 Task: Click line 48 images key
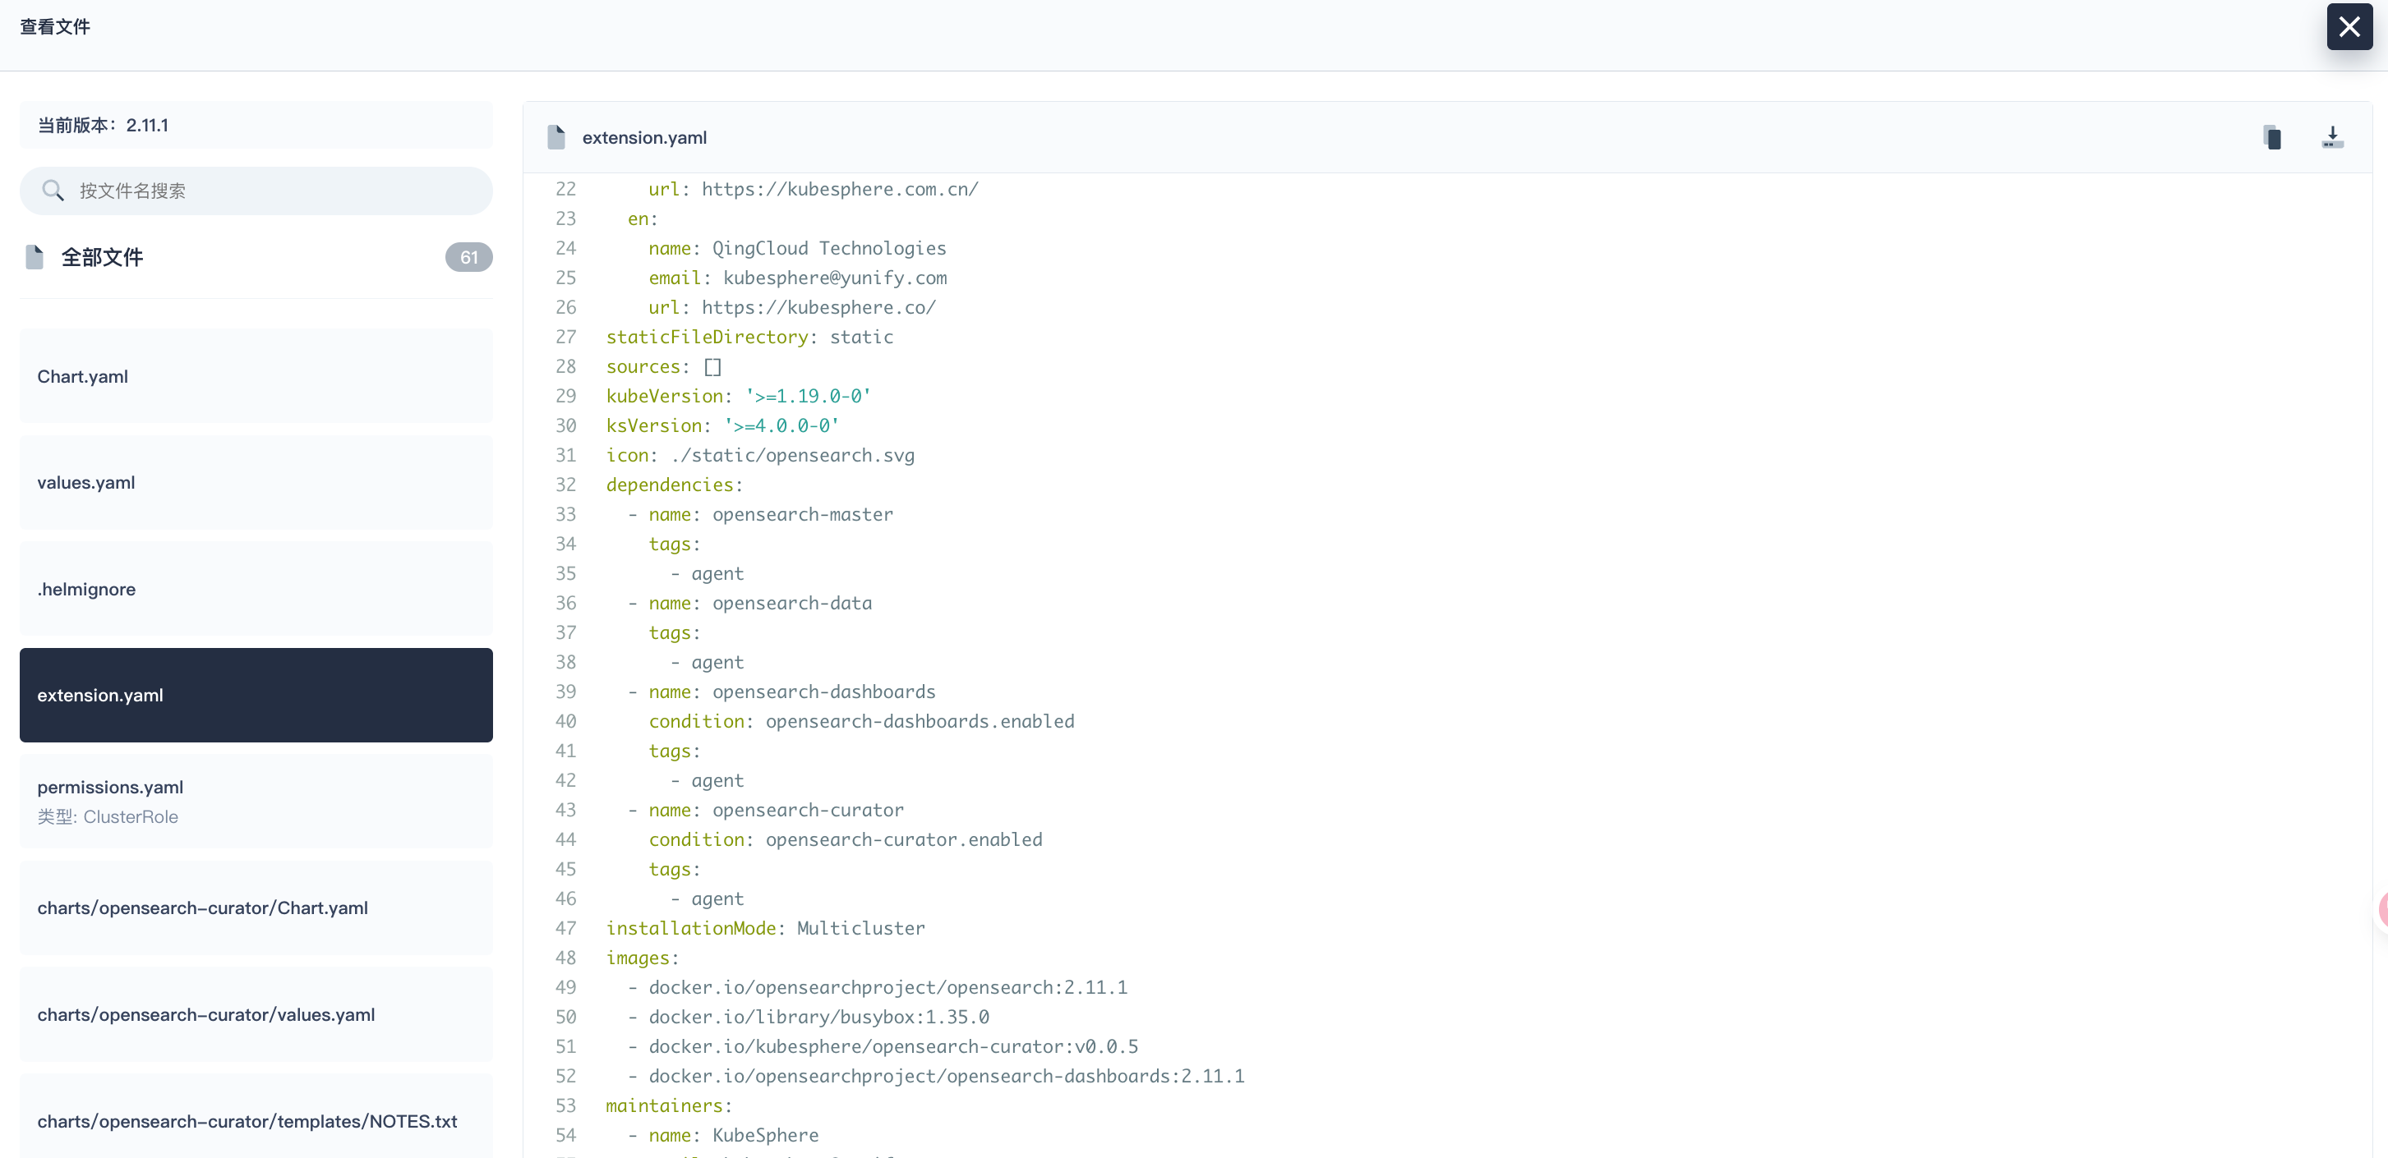[x=643, y=958]
